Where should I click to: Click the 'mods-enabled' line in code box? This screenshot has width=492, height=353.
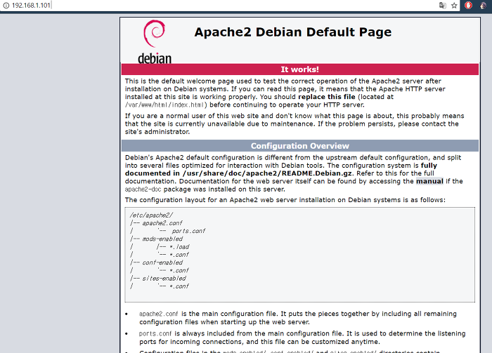coord(162,239)
